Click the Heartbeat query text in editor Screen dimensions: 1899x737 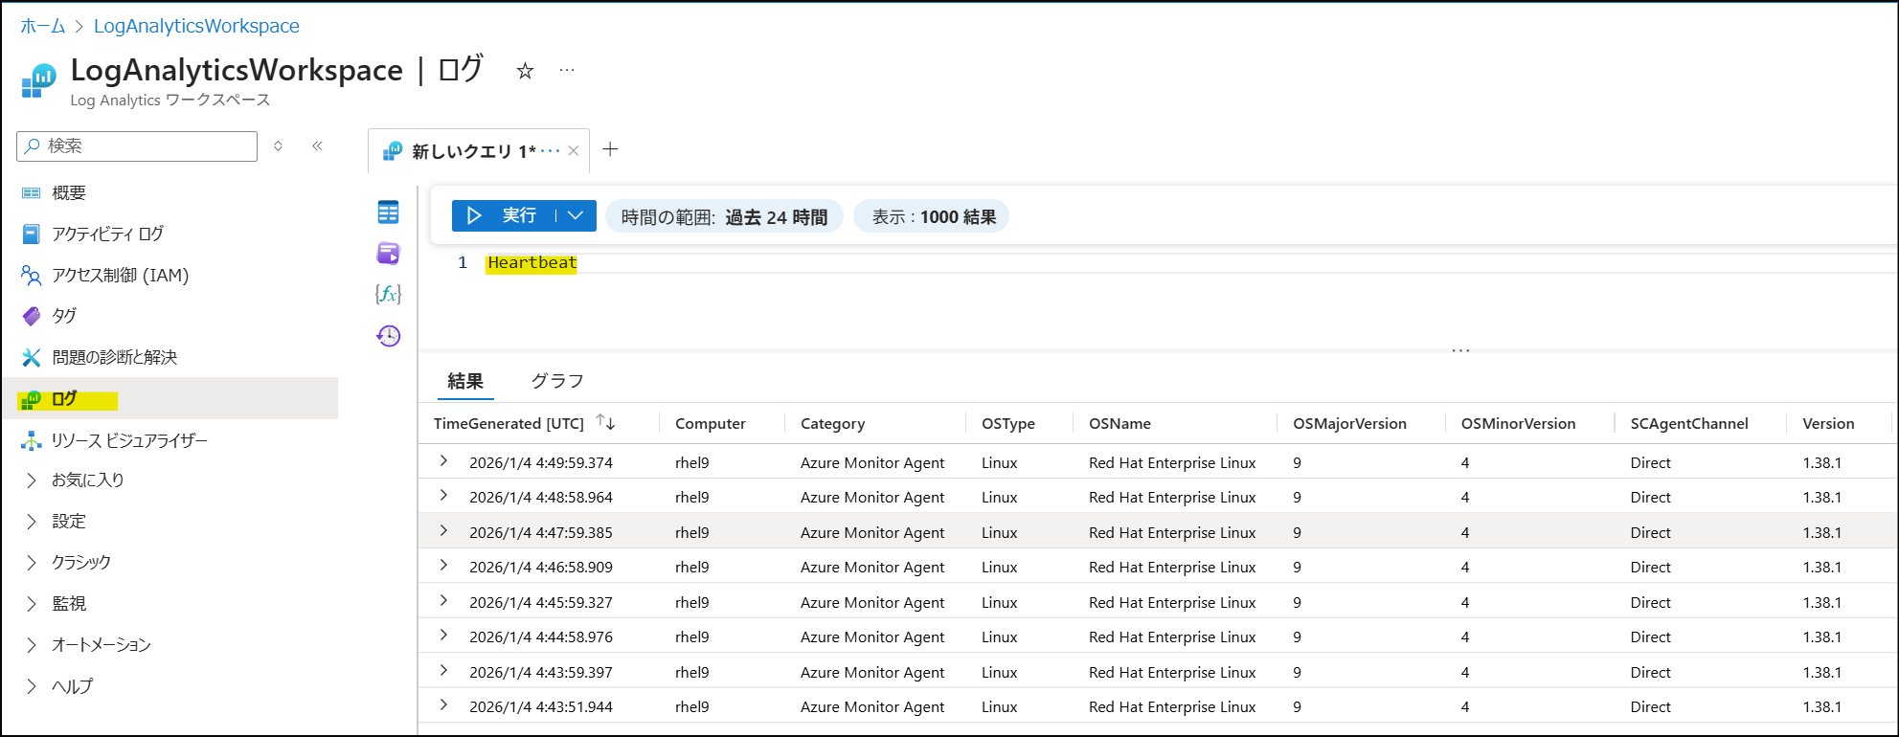click(531, 262)
